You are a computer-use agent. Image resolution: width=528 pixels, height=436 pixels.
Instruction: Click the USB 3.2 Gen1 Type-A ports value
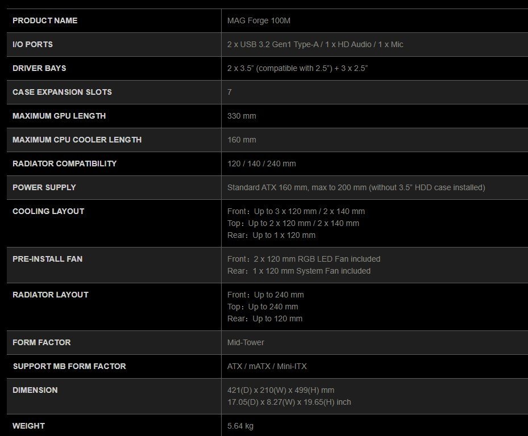[273, 44]
